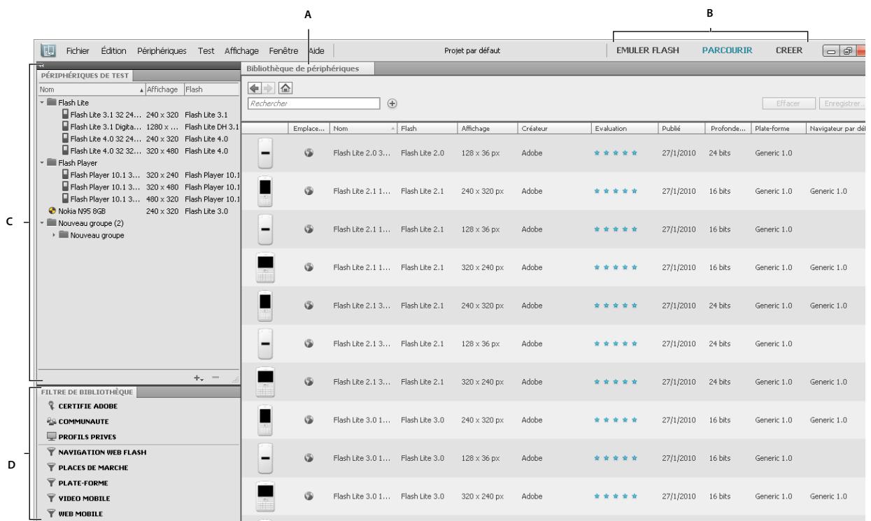871x521 pixels.
Task: Sort test devices by Nom column
Action: 91,90
